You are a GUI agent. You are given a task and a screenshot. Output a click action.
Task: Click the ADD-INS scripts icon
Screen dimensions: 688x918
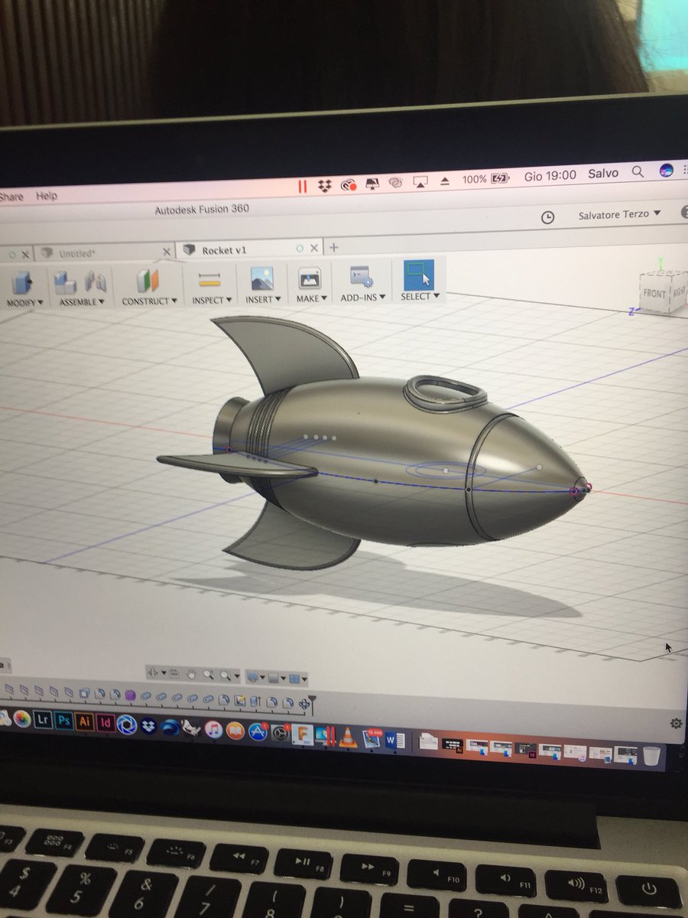point(360,277)
